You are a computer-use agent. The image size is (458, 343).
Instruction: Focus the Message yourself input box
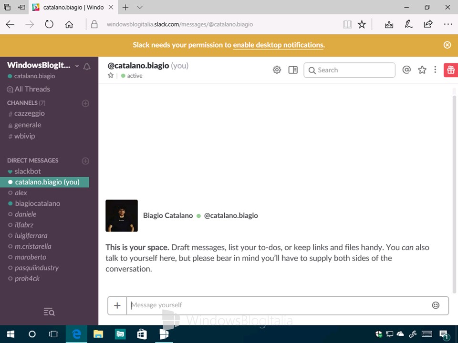pos(279,305)
